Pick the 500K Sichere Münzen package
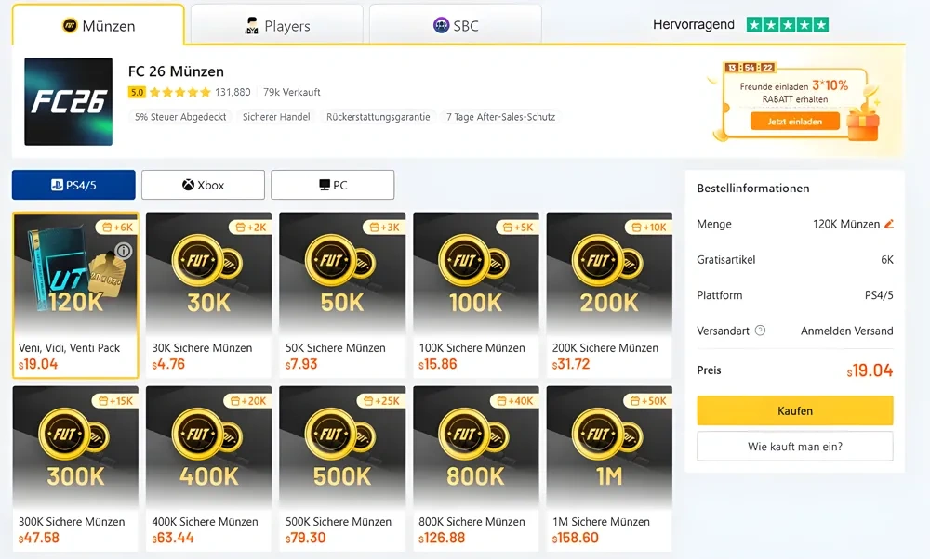Viewport: 930px width, 559px height. 342,466
